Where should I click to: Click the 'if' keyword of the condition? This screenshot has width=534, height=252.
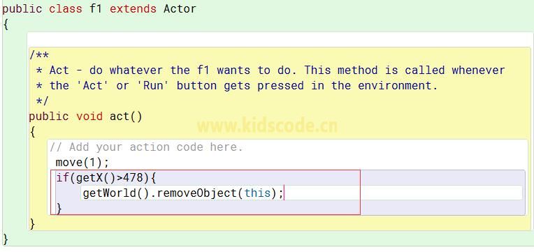click(63, 177)
